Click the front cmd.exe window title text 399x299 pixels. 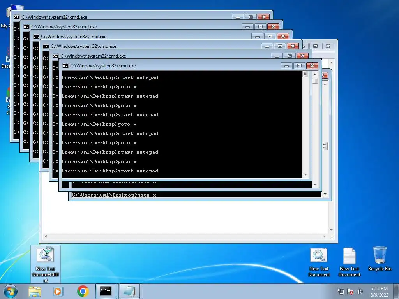coord(103,66)
